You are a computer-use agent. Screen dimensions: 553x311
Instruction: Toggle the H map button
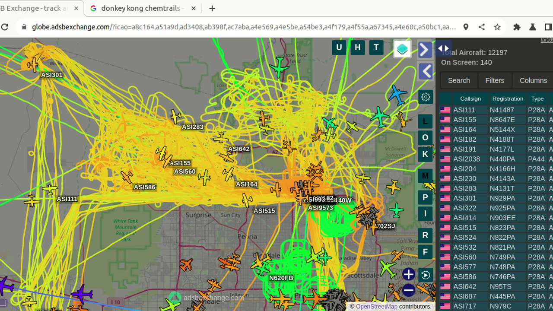pos(357,48)
